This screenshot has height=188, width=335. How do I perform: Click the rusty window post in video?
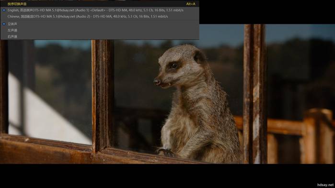tap(254, 94)
